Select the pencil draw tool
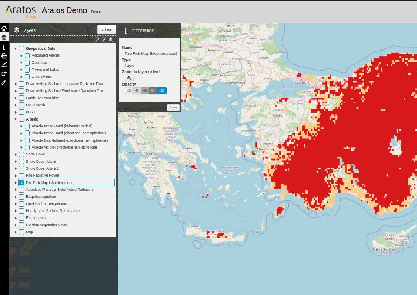Screen dimensions: 417x295 (x=4, y=82)
